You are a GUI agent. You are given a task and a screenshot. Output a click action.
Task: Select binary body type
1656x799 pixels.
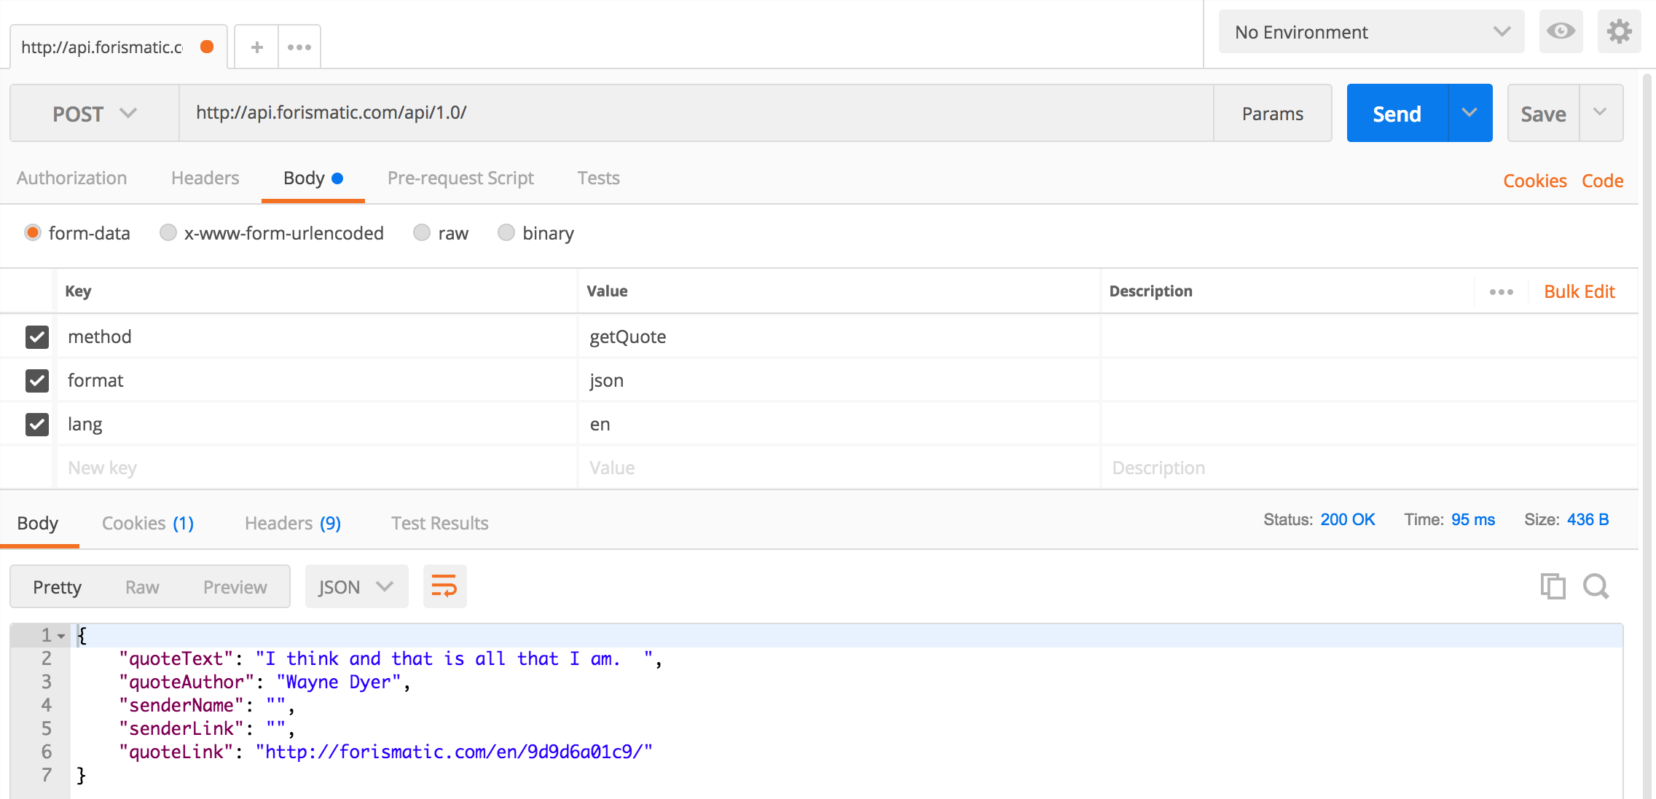[506, 233]
